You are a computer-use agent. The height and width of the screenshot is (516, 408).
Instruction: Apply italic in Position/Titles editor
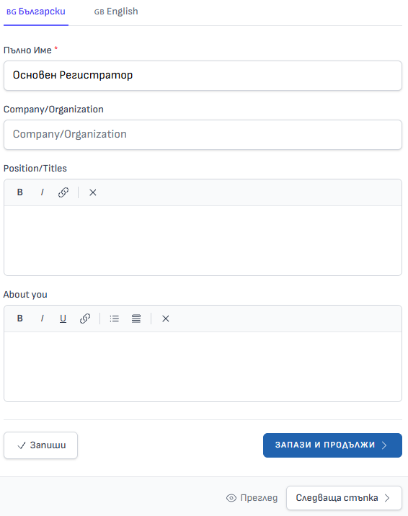click(x=42, y=192)
